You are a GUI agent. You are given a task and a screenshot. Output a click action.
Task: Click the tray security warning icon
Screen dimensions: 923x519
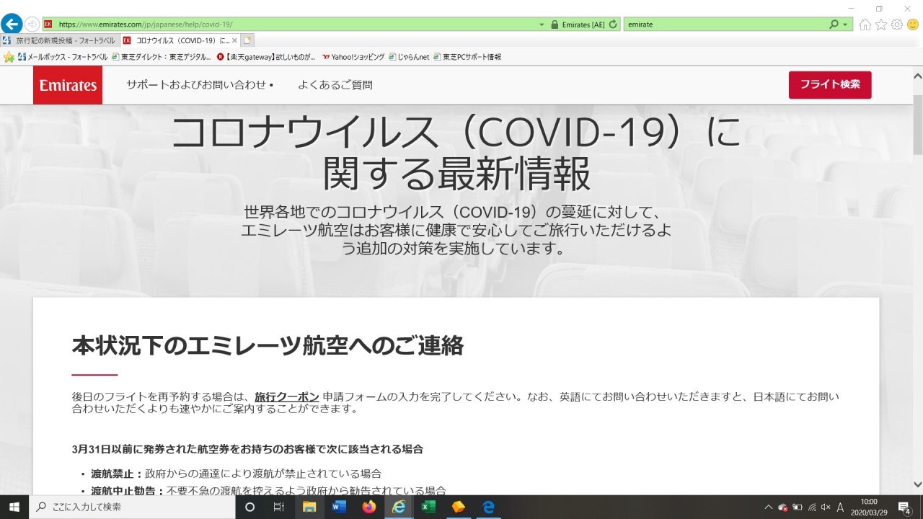[x=783, y=507]
